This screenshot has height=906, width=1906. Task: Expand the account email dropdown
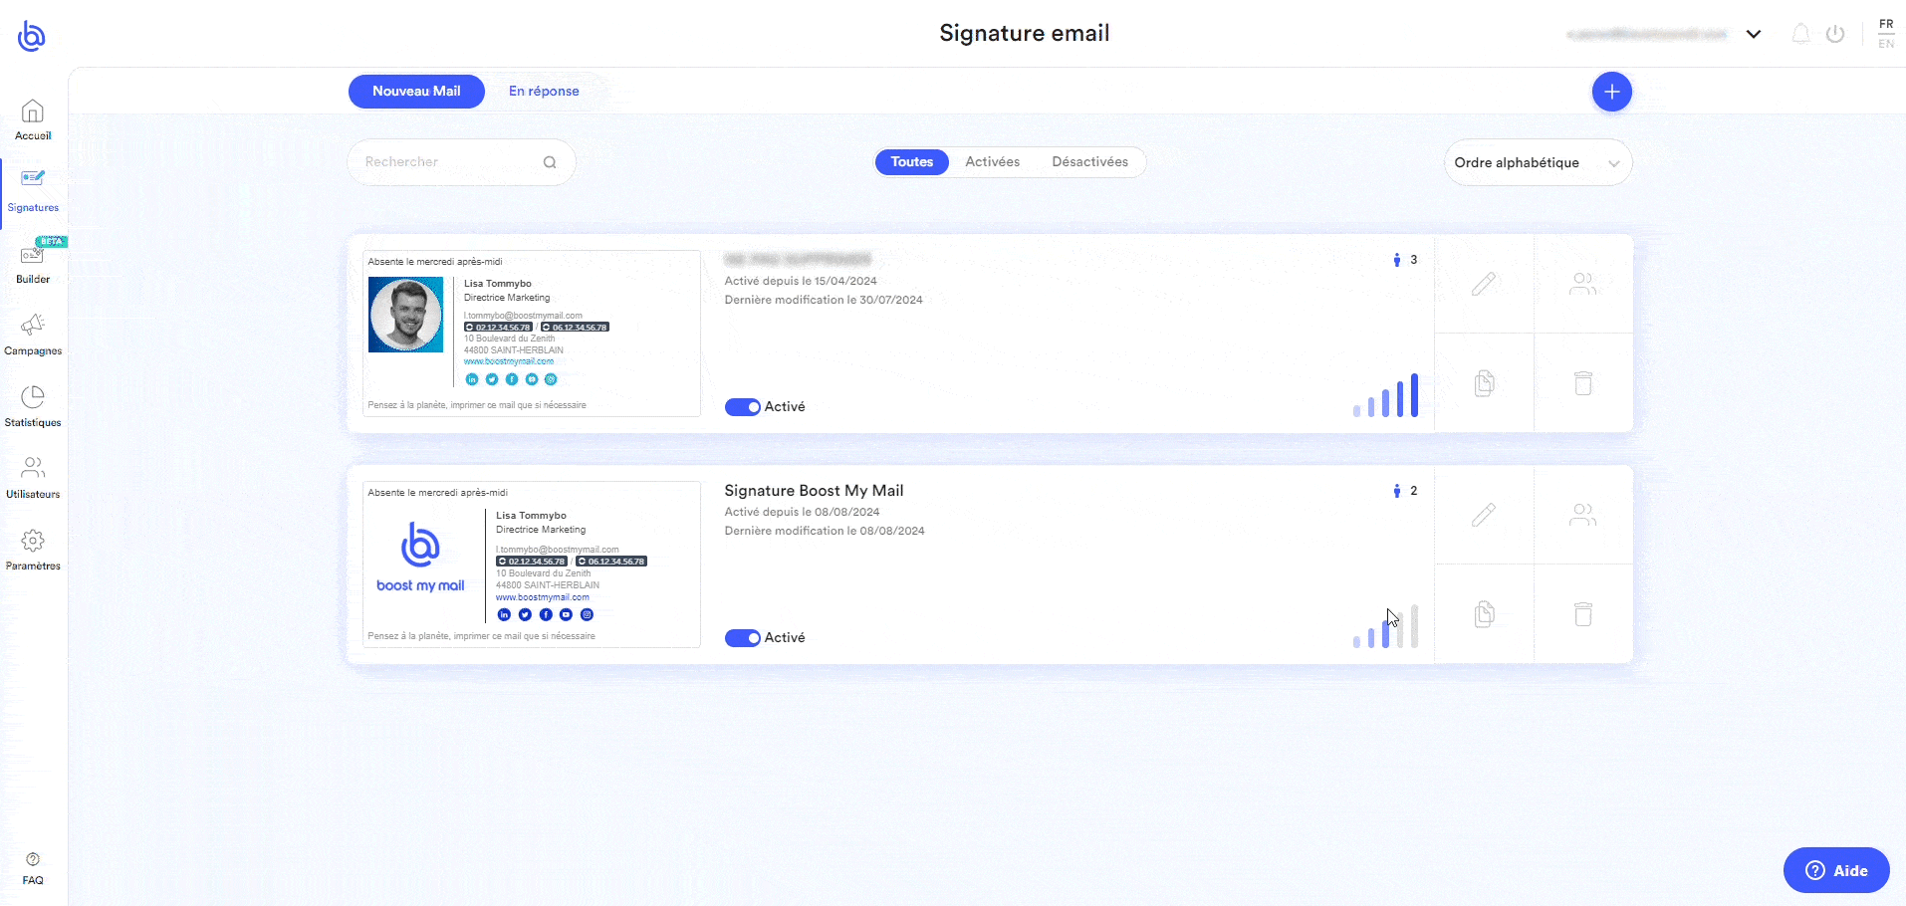click(1754, 33)
